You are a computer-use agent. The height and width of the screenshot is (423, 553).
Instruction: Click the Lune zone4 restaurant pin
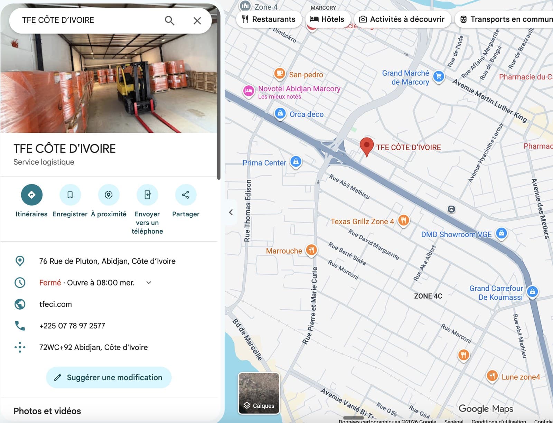point(492,376)
